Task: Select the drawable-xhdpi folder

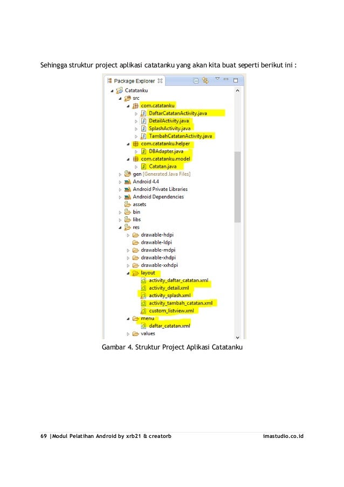Action: pyautogui.click(x=159, y=258)
